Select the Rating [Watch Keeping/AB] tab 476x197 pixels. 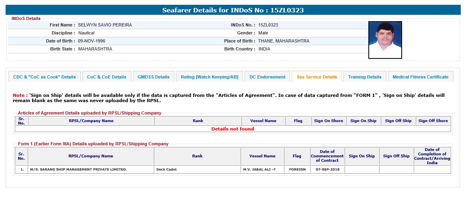click(209, 77)
